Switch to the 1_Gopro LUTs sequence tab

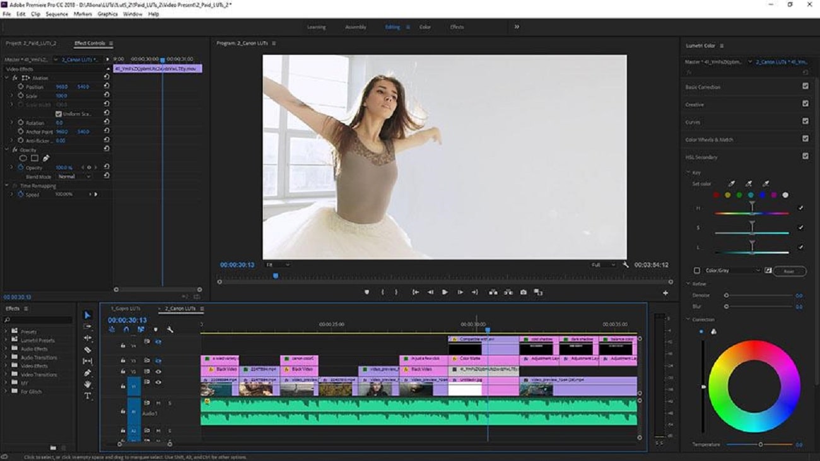[x=126, y=309]
